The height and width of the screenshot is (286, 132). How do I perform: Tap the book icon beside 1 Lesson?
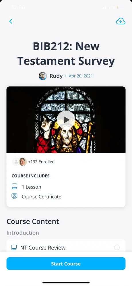click(14, 187)
